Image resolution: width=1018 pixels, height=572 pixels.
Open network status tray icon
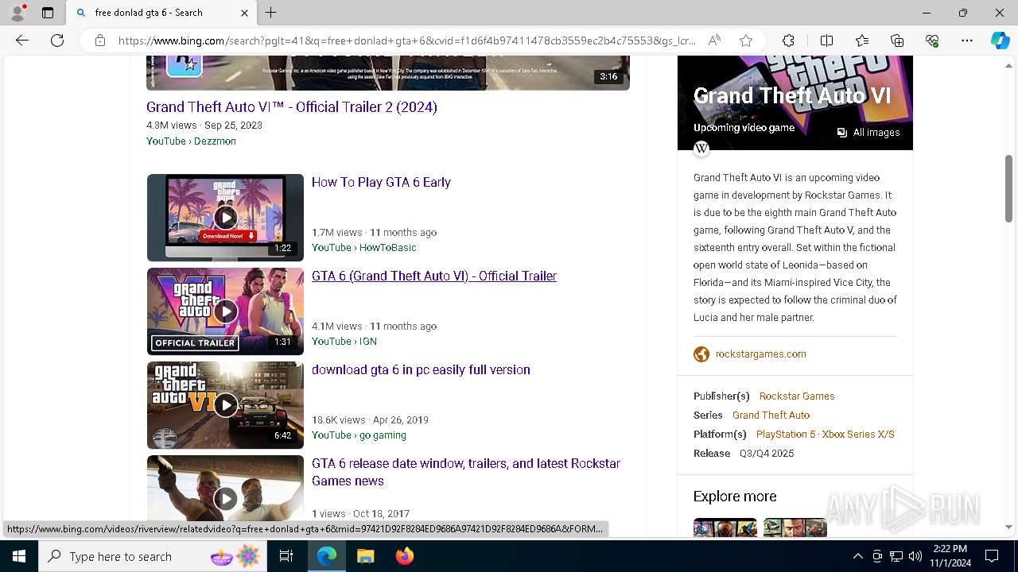(896, 556)
